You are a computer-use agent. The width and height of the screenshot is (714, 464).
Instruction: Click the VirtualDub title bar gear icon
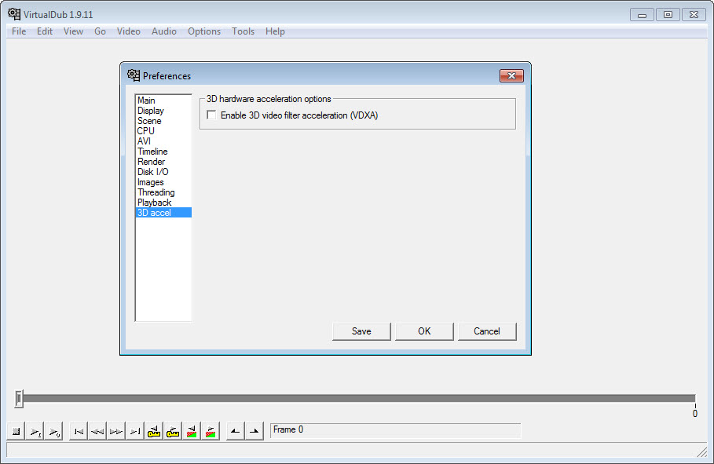(14, 14)
